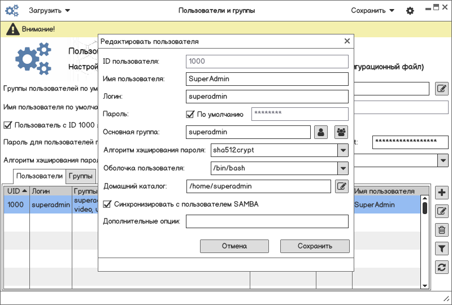Click the login field 'superadmin'

click(267, 97)
